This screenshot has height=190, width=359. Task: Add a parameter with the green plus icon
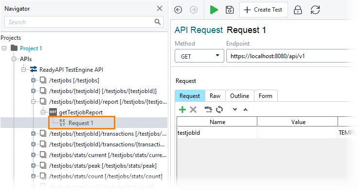pyautogui.click(x=182, y=110)
